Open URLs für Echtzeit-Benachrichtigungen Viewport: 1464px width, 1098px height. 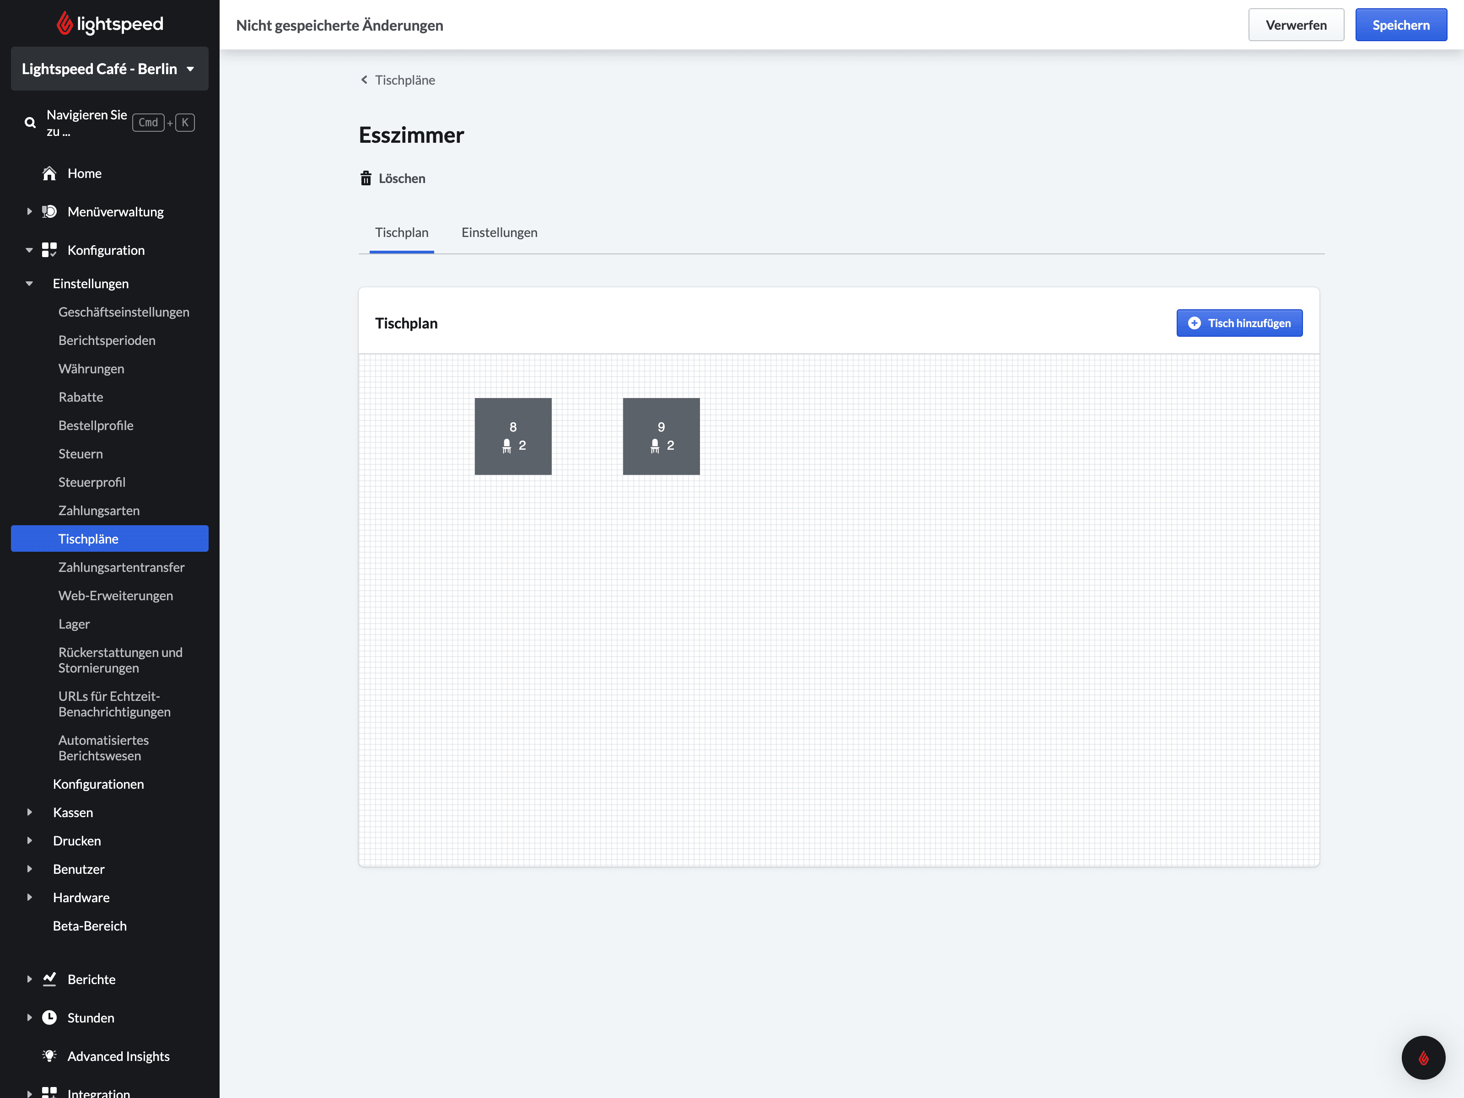pos(114,704)
